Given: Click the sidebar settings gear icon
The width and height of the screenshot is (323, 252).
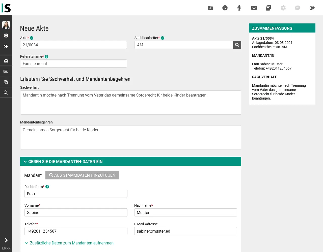Looking at the screenshot, I should (6, 36).
